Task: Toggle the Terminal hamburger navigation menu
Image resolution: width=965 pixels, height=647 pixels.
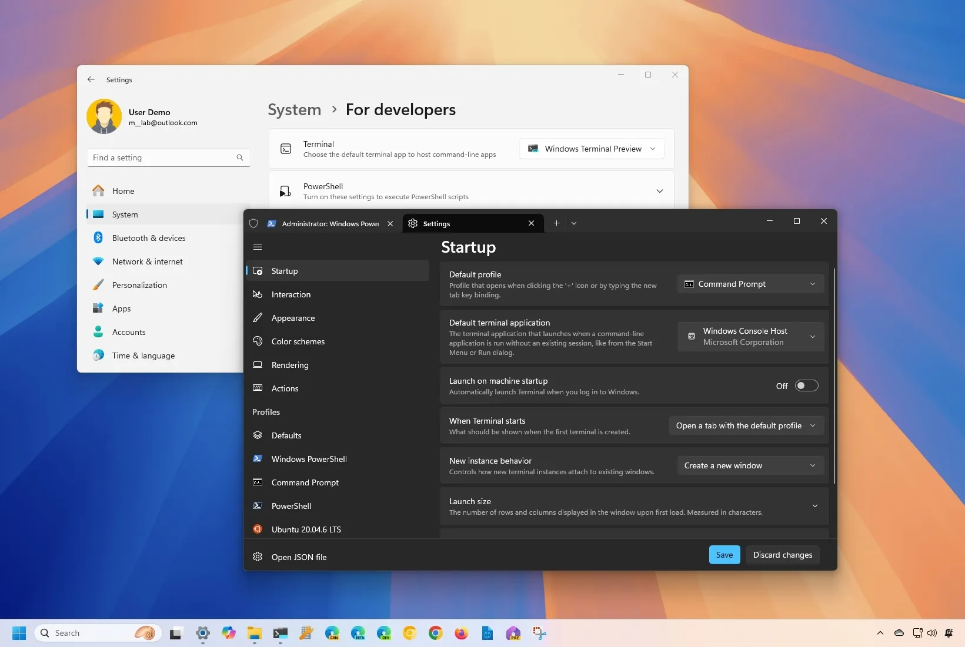Action: 258,247
